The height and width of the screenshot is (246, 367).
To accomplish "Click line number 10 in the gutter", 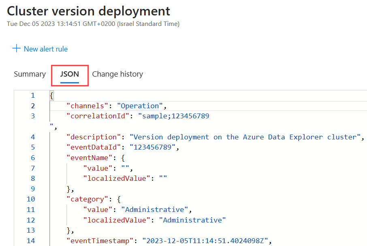I will (x=31, y=199).
